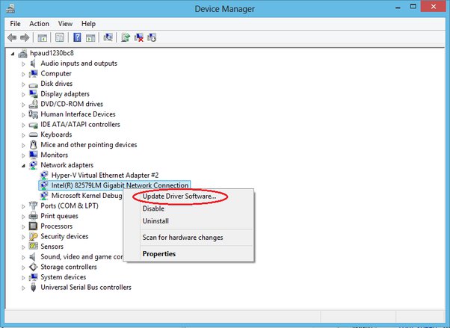This screenshot has width=450, height=328.
Task: Select the Monitors label
Action: tap(55, 155)
